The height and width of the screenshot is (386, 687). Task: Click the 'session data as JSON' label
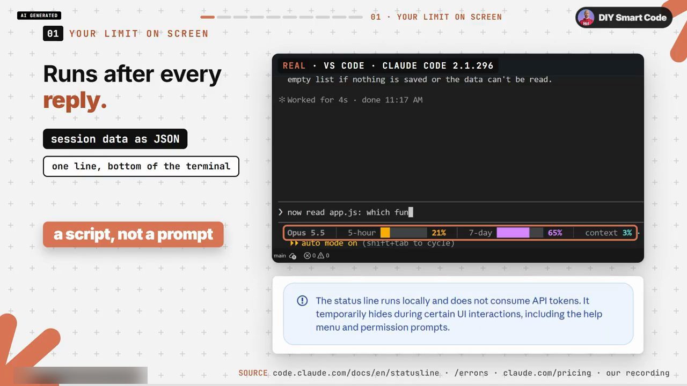click(115, 139)
